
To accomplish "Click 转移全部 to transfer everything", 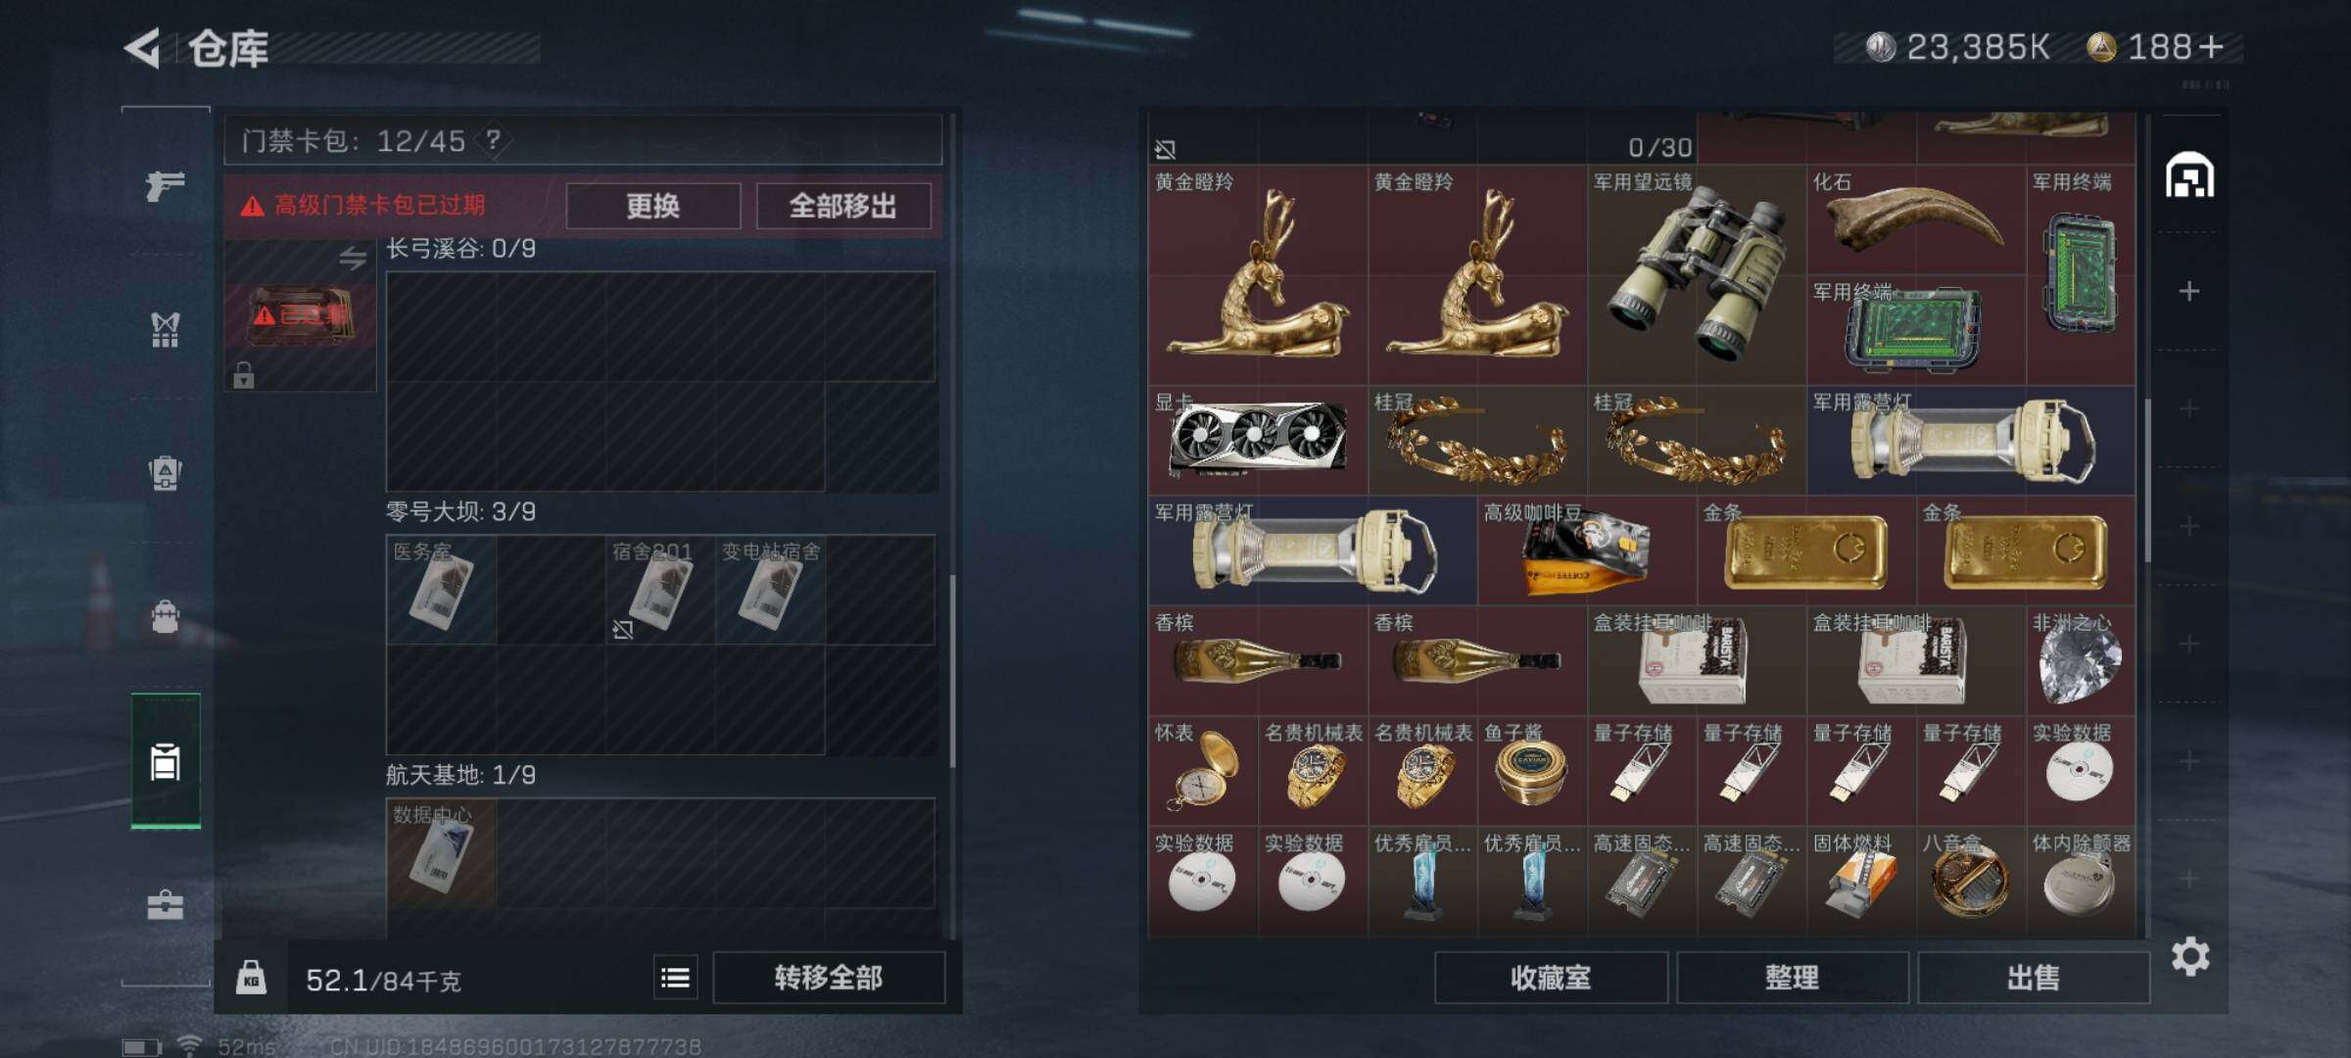I will (829, 978).
